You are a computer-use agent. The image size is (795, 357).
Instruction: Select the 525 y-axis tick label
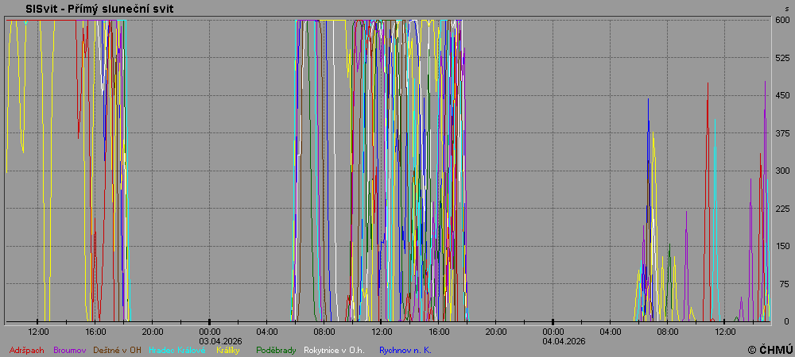tap(782, 58)
